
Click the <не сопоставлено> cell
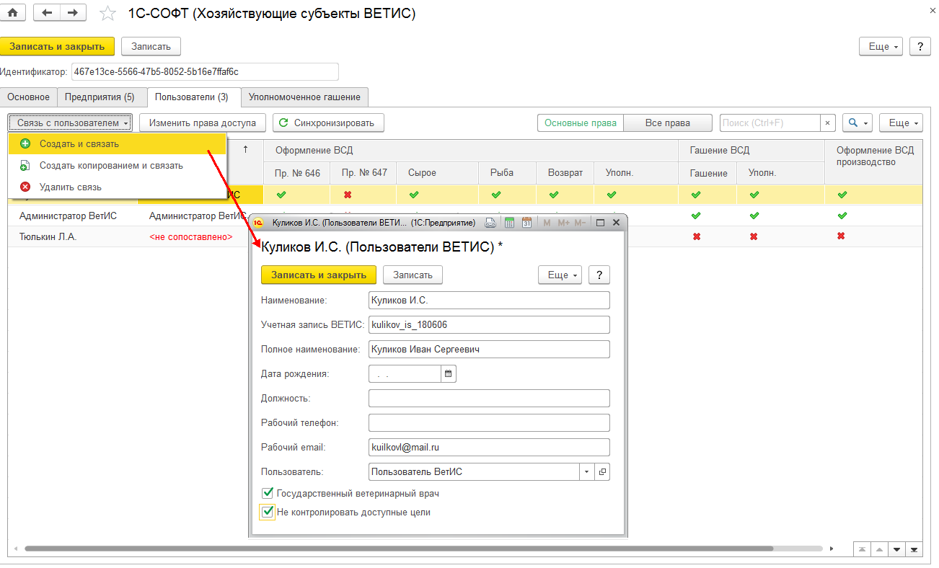click(x=190, y=236)
